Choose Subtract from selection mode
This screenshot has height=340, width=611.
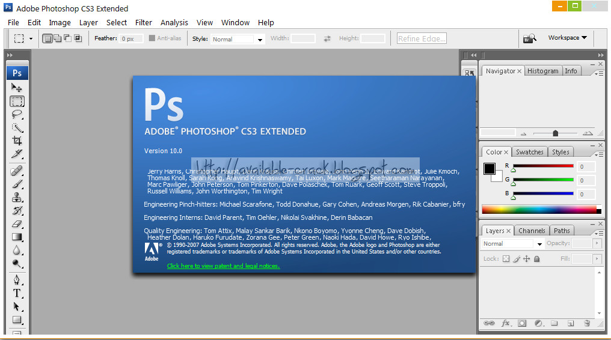click(67, 38)
